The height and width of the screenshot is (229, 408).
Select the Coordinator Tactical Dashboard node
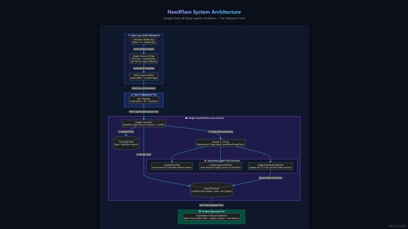[211, 217]
